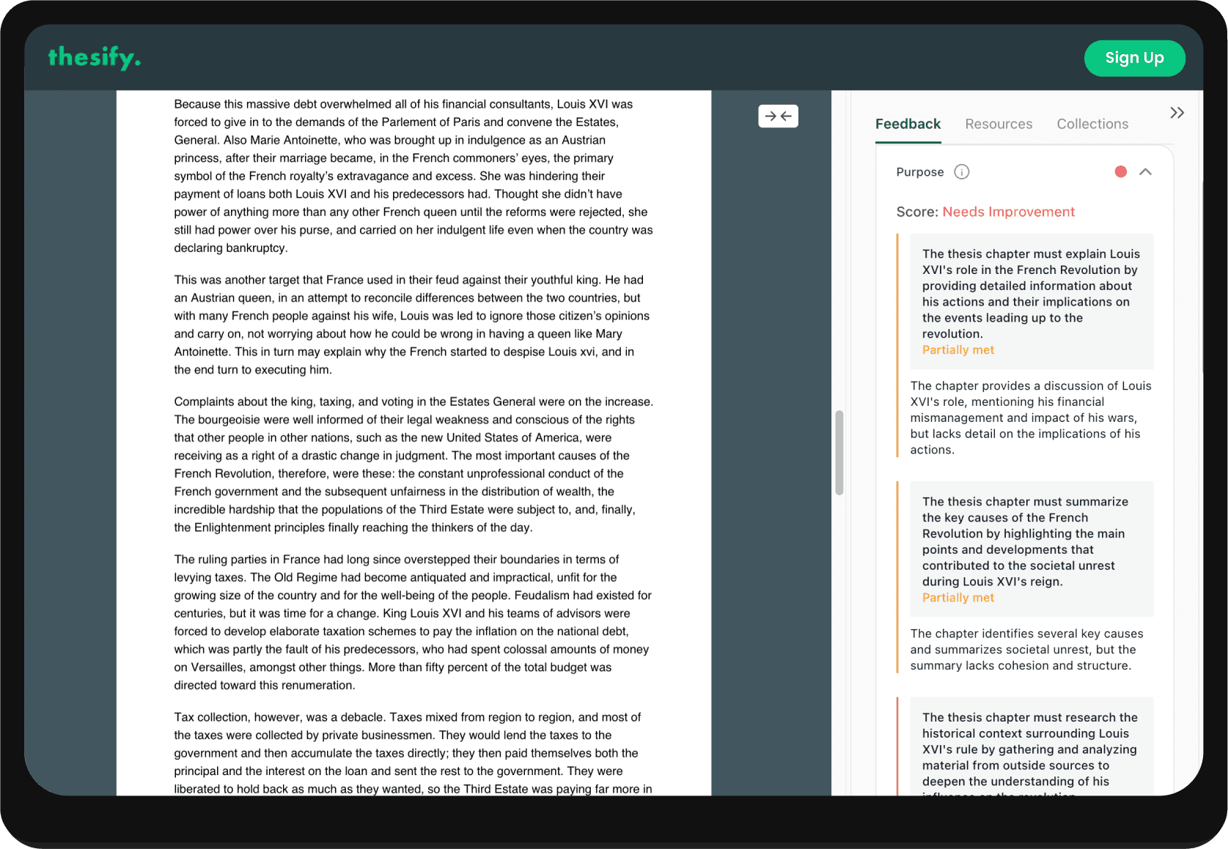Click Partially met on the first criterion
Image resolution: width=1228 pixels, height=849 pixels.
pos(957,349)
